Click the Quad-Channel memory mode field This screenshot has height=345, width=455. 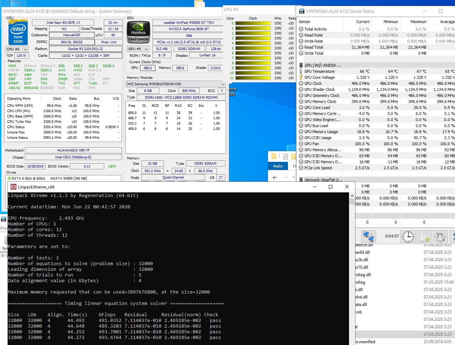pyautogui.click(x=173, y=177)
